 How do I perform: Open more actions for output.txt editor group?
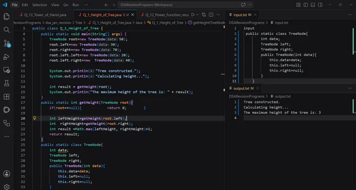click(x=350, y=88)
